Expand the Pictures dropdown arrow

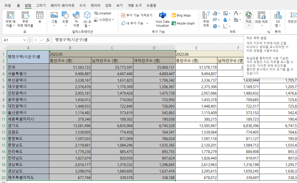coord(54,25)
